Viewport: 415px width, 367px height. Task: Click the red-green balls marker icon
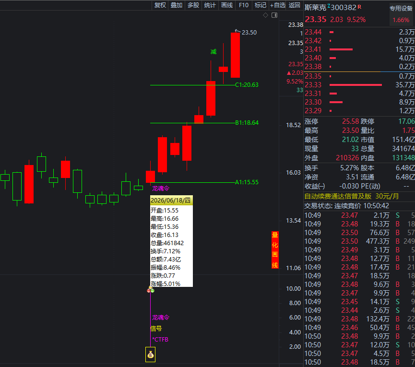coord(151,290)
